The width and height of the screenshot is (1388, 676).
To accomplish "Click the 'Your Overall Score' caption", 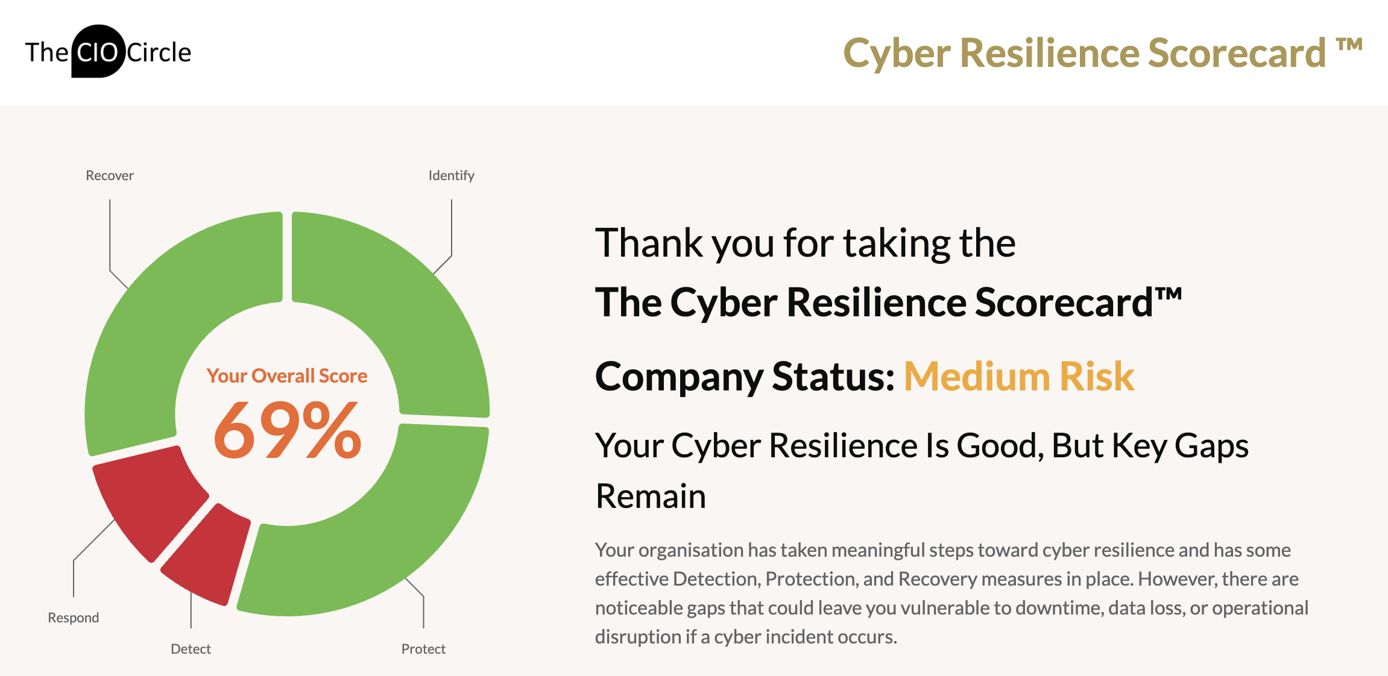I will [287, 376].
